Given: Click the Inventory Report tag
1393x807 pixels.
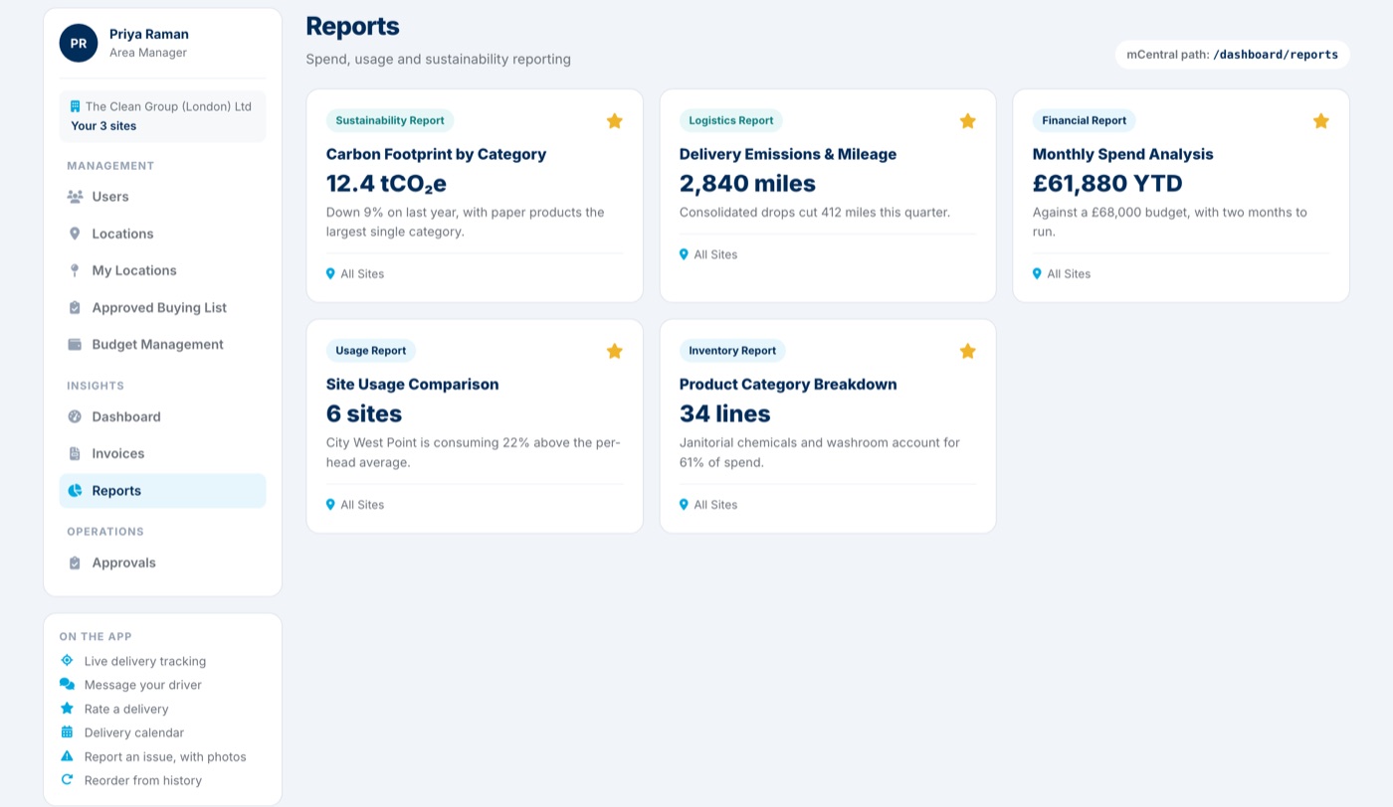Looking at the screenshot, I should [732, 351].
